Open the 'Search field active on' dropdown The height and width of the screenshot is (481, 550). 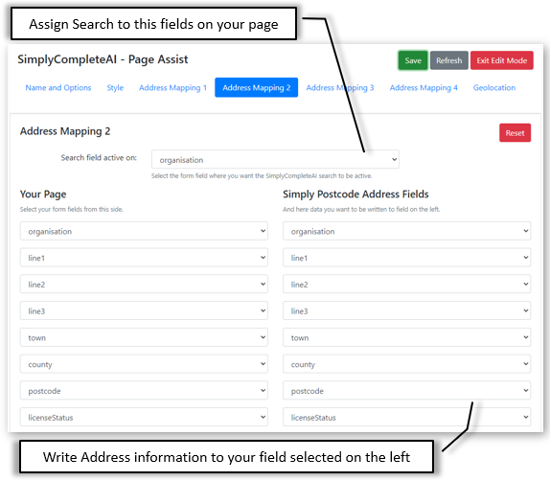pos(275,160)
